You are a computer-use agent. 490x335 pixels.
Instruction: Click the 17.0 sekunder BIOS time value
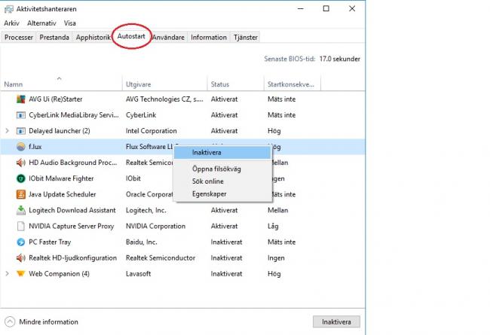(x=340, y=59)
